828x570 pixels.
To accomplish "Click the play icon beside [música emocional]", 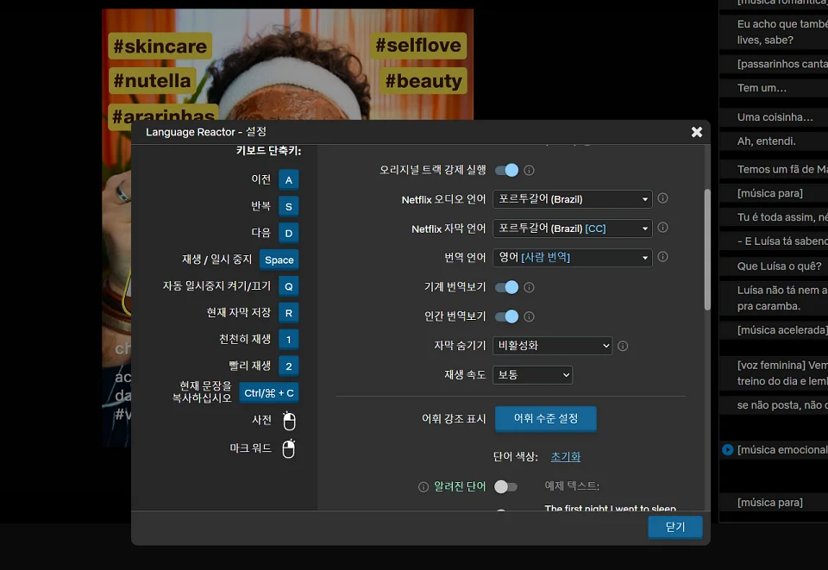I will pos(727,449).
